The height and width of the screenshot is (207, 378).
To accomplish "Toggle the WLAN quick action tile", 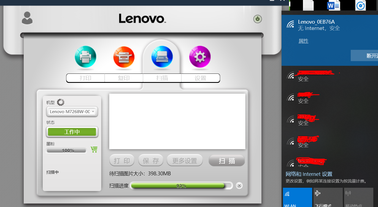I will 298,197.
